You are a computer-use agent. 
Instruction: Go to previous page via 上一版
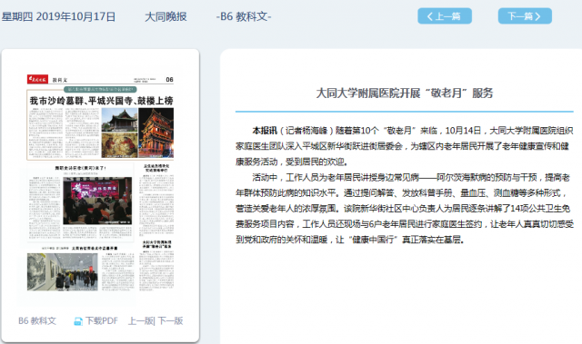click(x=141, y=320)
